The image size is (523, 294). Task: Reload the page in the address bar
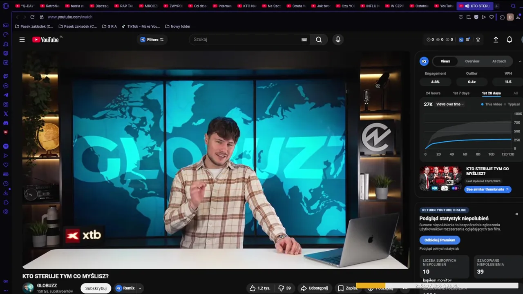point(32,17)
